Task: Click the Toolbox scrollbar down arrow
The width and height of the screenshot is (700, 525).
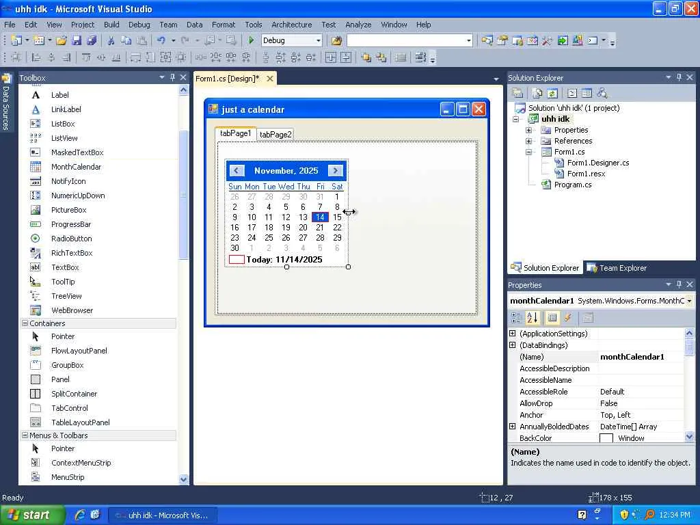Action: click(183, 479)
